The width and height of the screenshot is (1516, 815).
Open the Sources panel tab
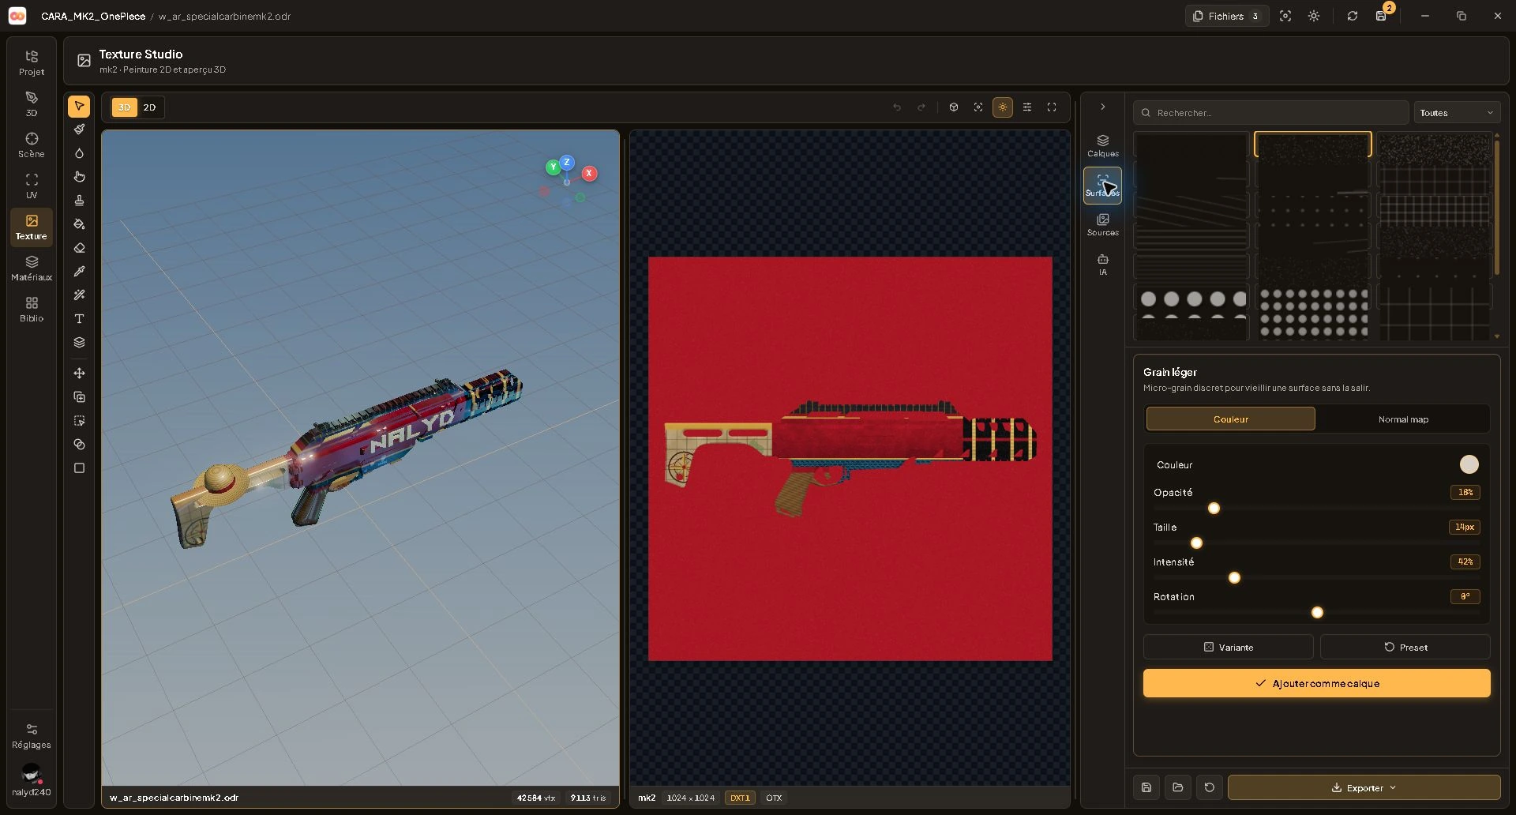1103,225
